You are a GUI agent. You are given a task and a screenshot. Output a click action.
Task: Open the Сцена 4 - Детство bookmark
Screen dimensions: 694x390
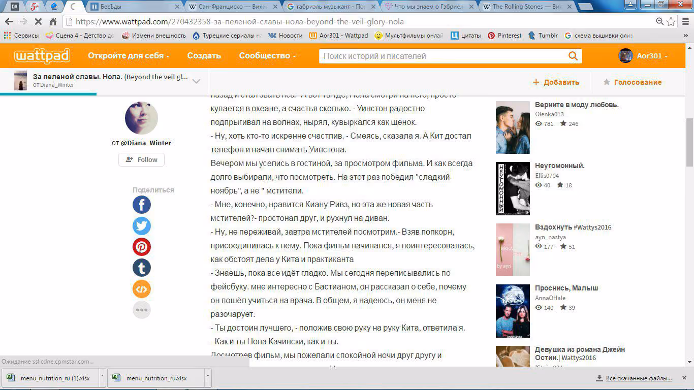80,36
